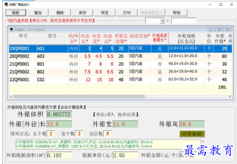Viewport: 237px width, 164px height.
Task: Click the 外箱高 field 20.0
Action: pyautogui.click(x=192, y=124)
